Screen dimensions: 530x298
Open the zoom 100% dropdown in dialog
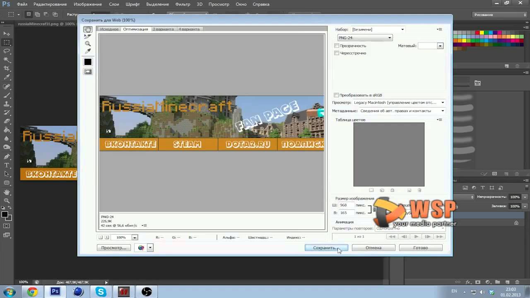click(x=135, y=238)
